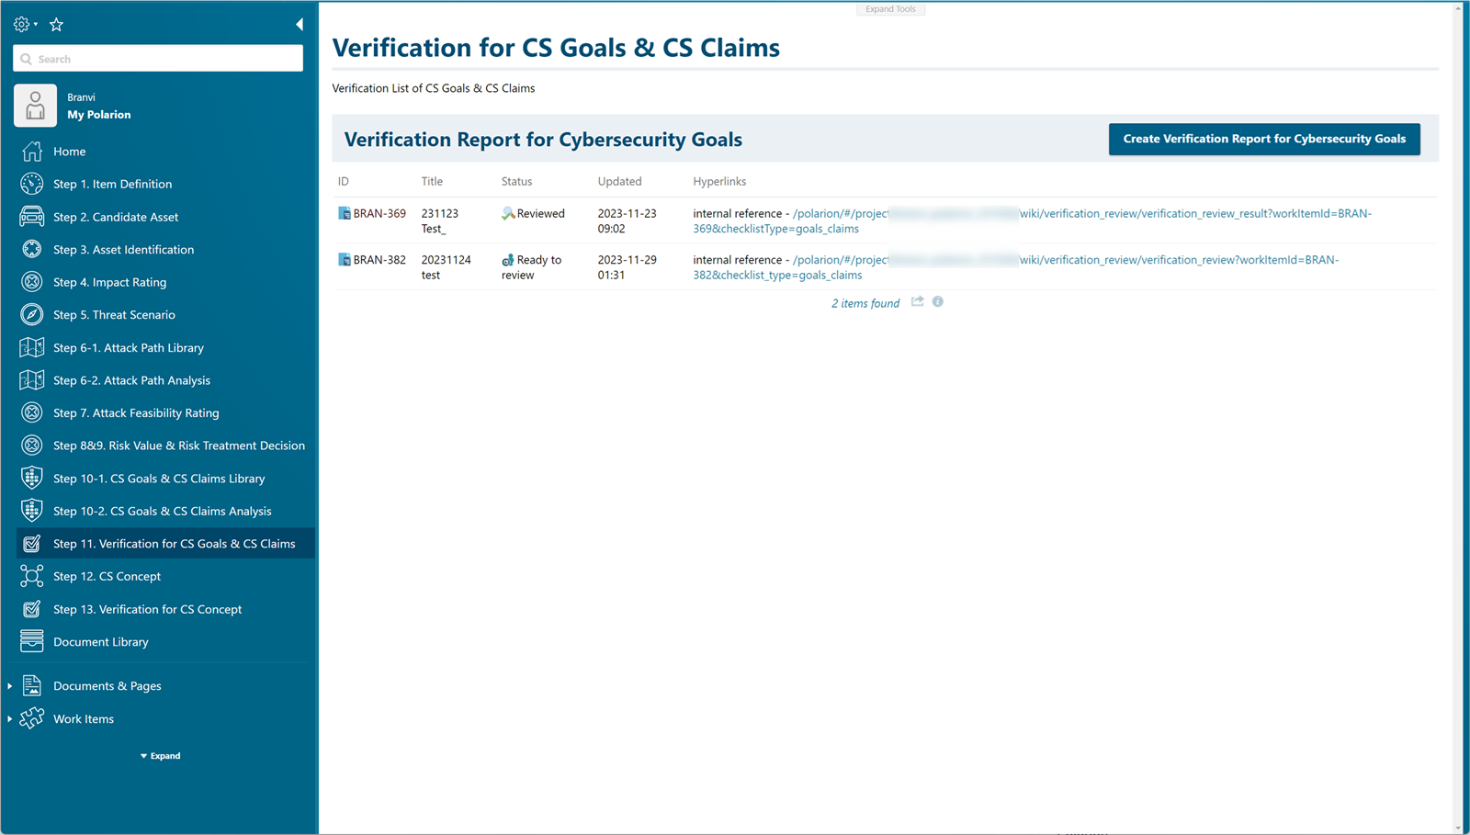Click Step 13 Verification checklist icon
Viewport: 1470px width, 835px height.
click(x=32, y=609)
